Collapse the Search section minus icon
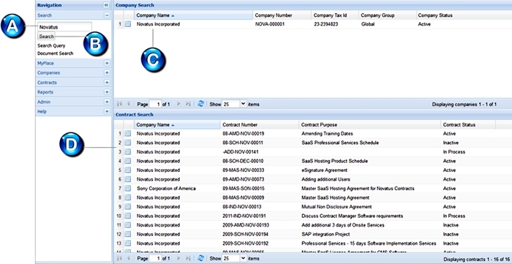Viewport: 512px width, 264px height. coord(107,15)
